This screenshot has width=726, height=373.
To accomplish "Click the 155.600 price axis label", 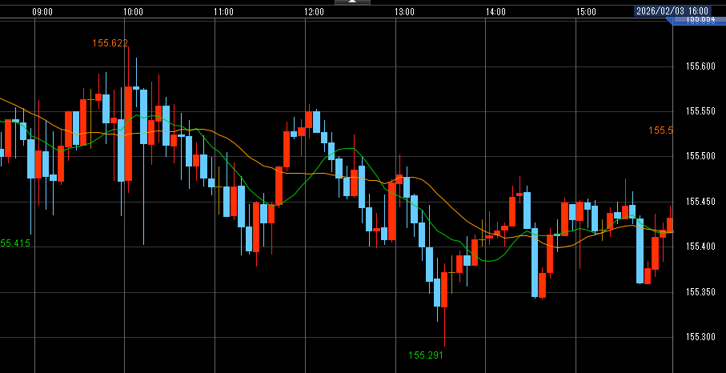I will point(700,66).
